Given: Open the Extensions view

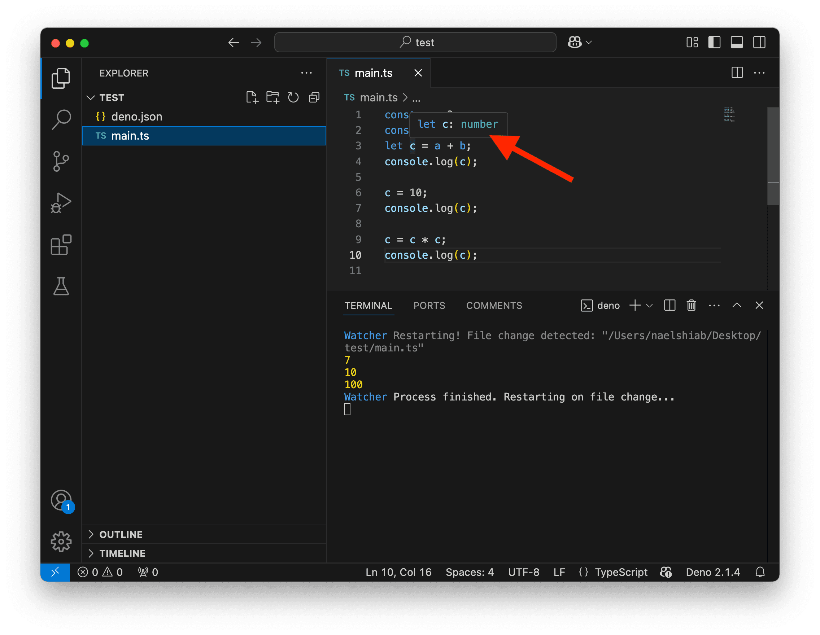Looking at the screenshot, I should [x=61, y=245].
